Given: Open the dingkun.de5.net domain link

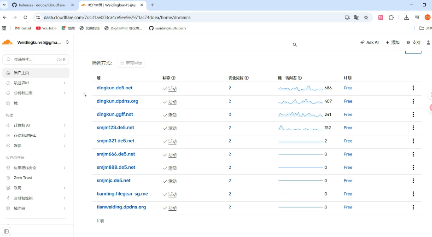Looking at the screenshot, I should [114, 88].
